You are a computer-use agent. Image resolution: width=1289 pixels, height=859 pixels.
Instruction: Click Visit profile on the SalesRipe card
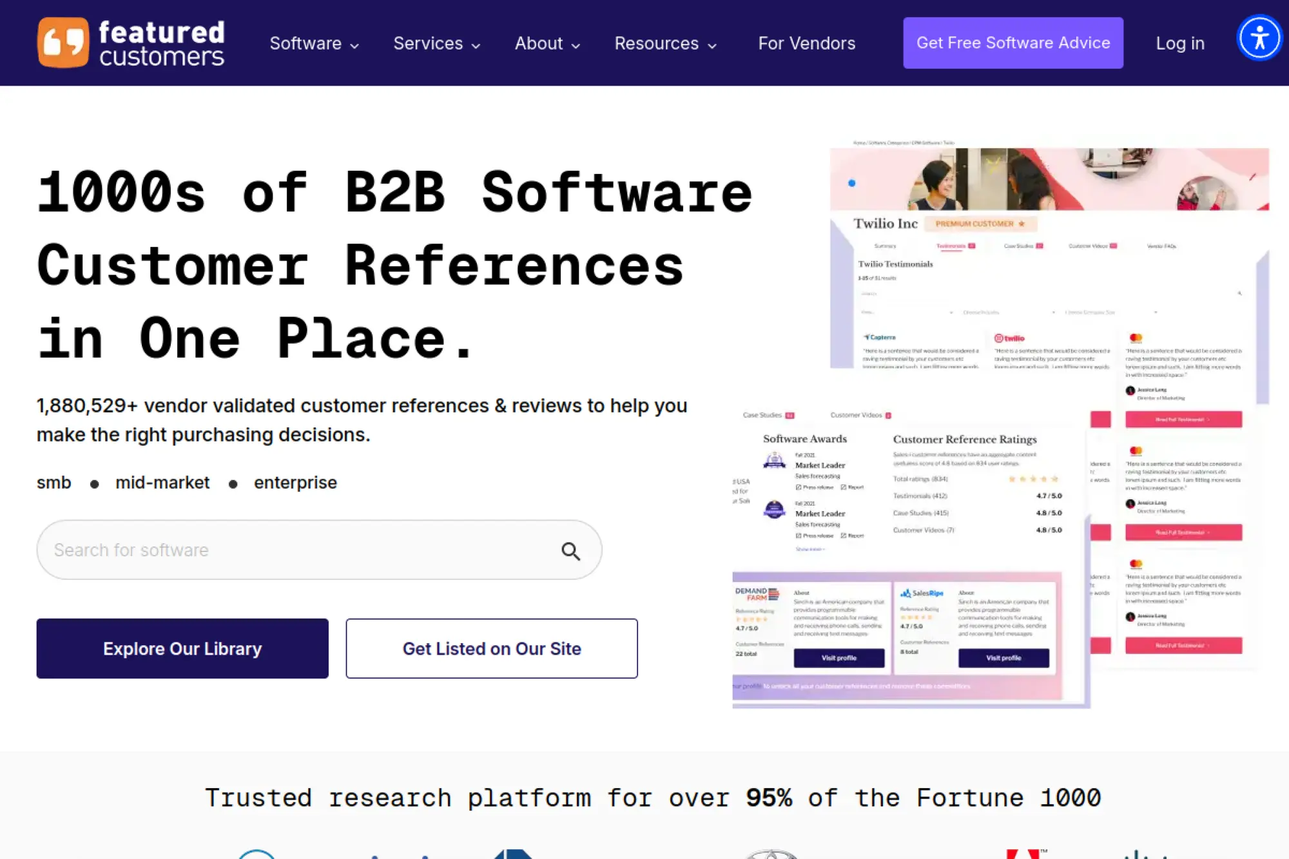[1003, 657]
